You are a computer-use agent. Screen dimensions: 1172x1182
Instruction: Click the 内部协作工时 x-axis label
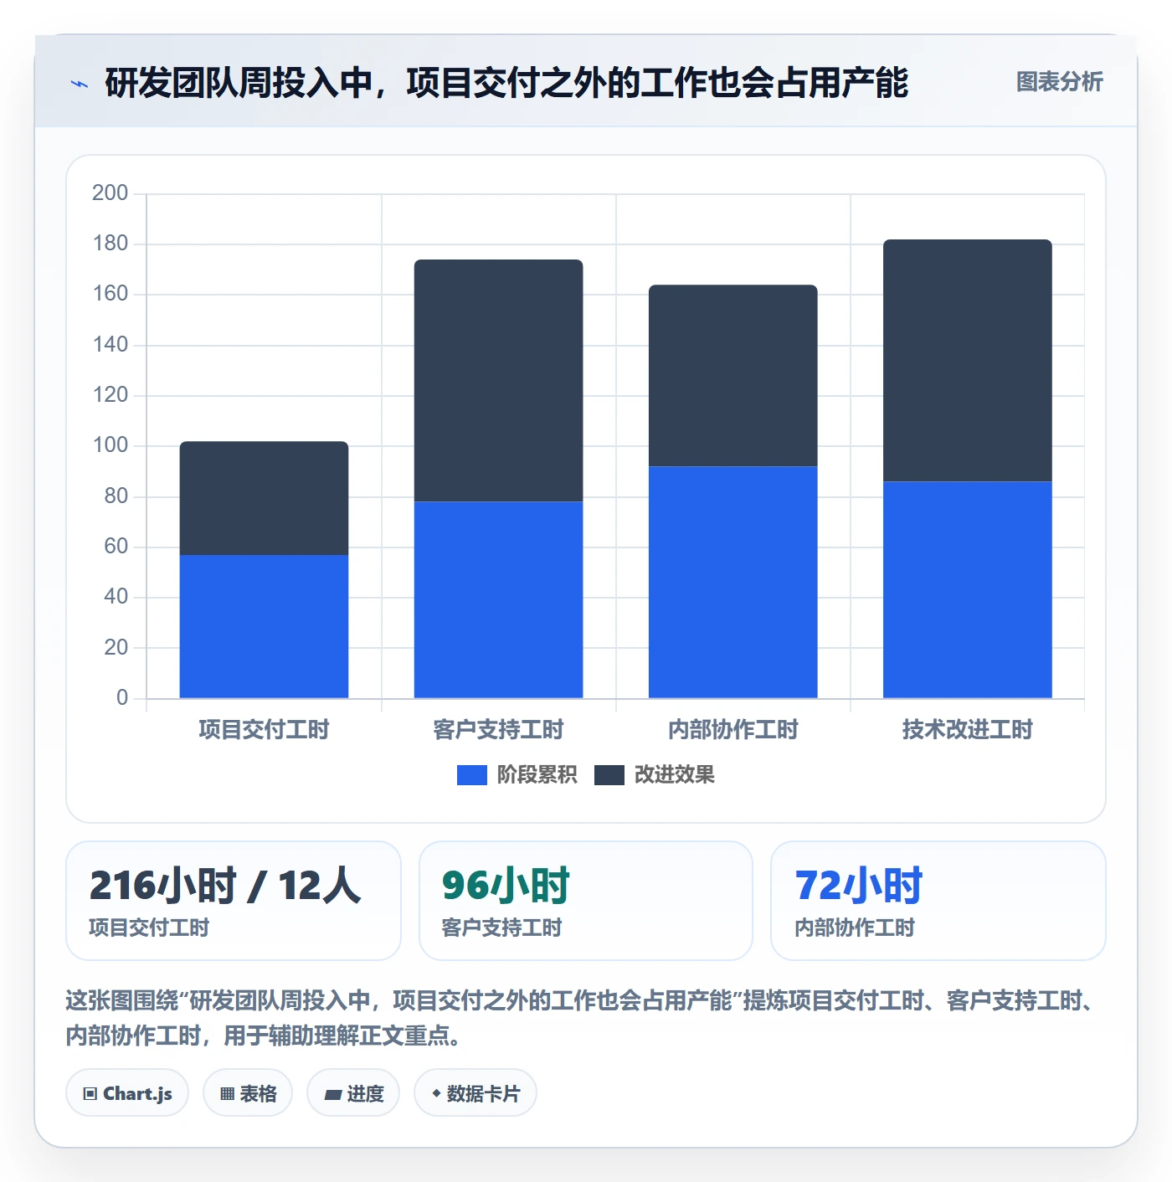732,730
